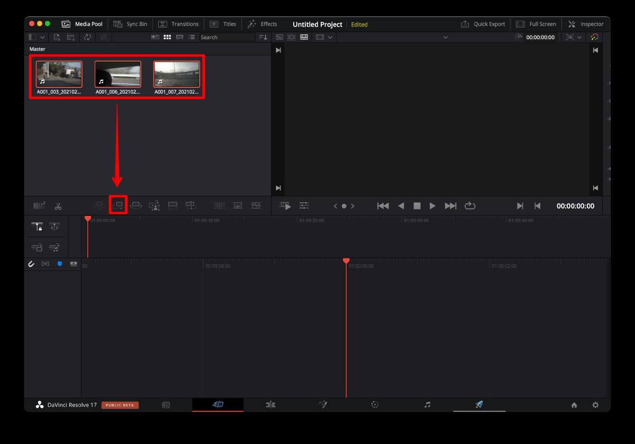635x444 pixels.
Task: Expand the viewer timeline name dropdown
Action: point(445,37)
